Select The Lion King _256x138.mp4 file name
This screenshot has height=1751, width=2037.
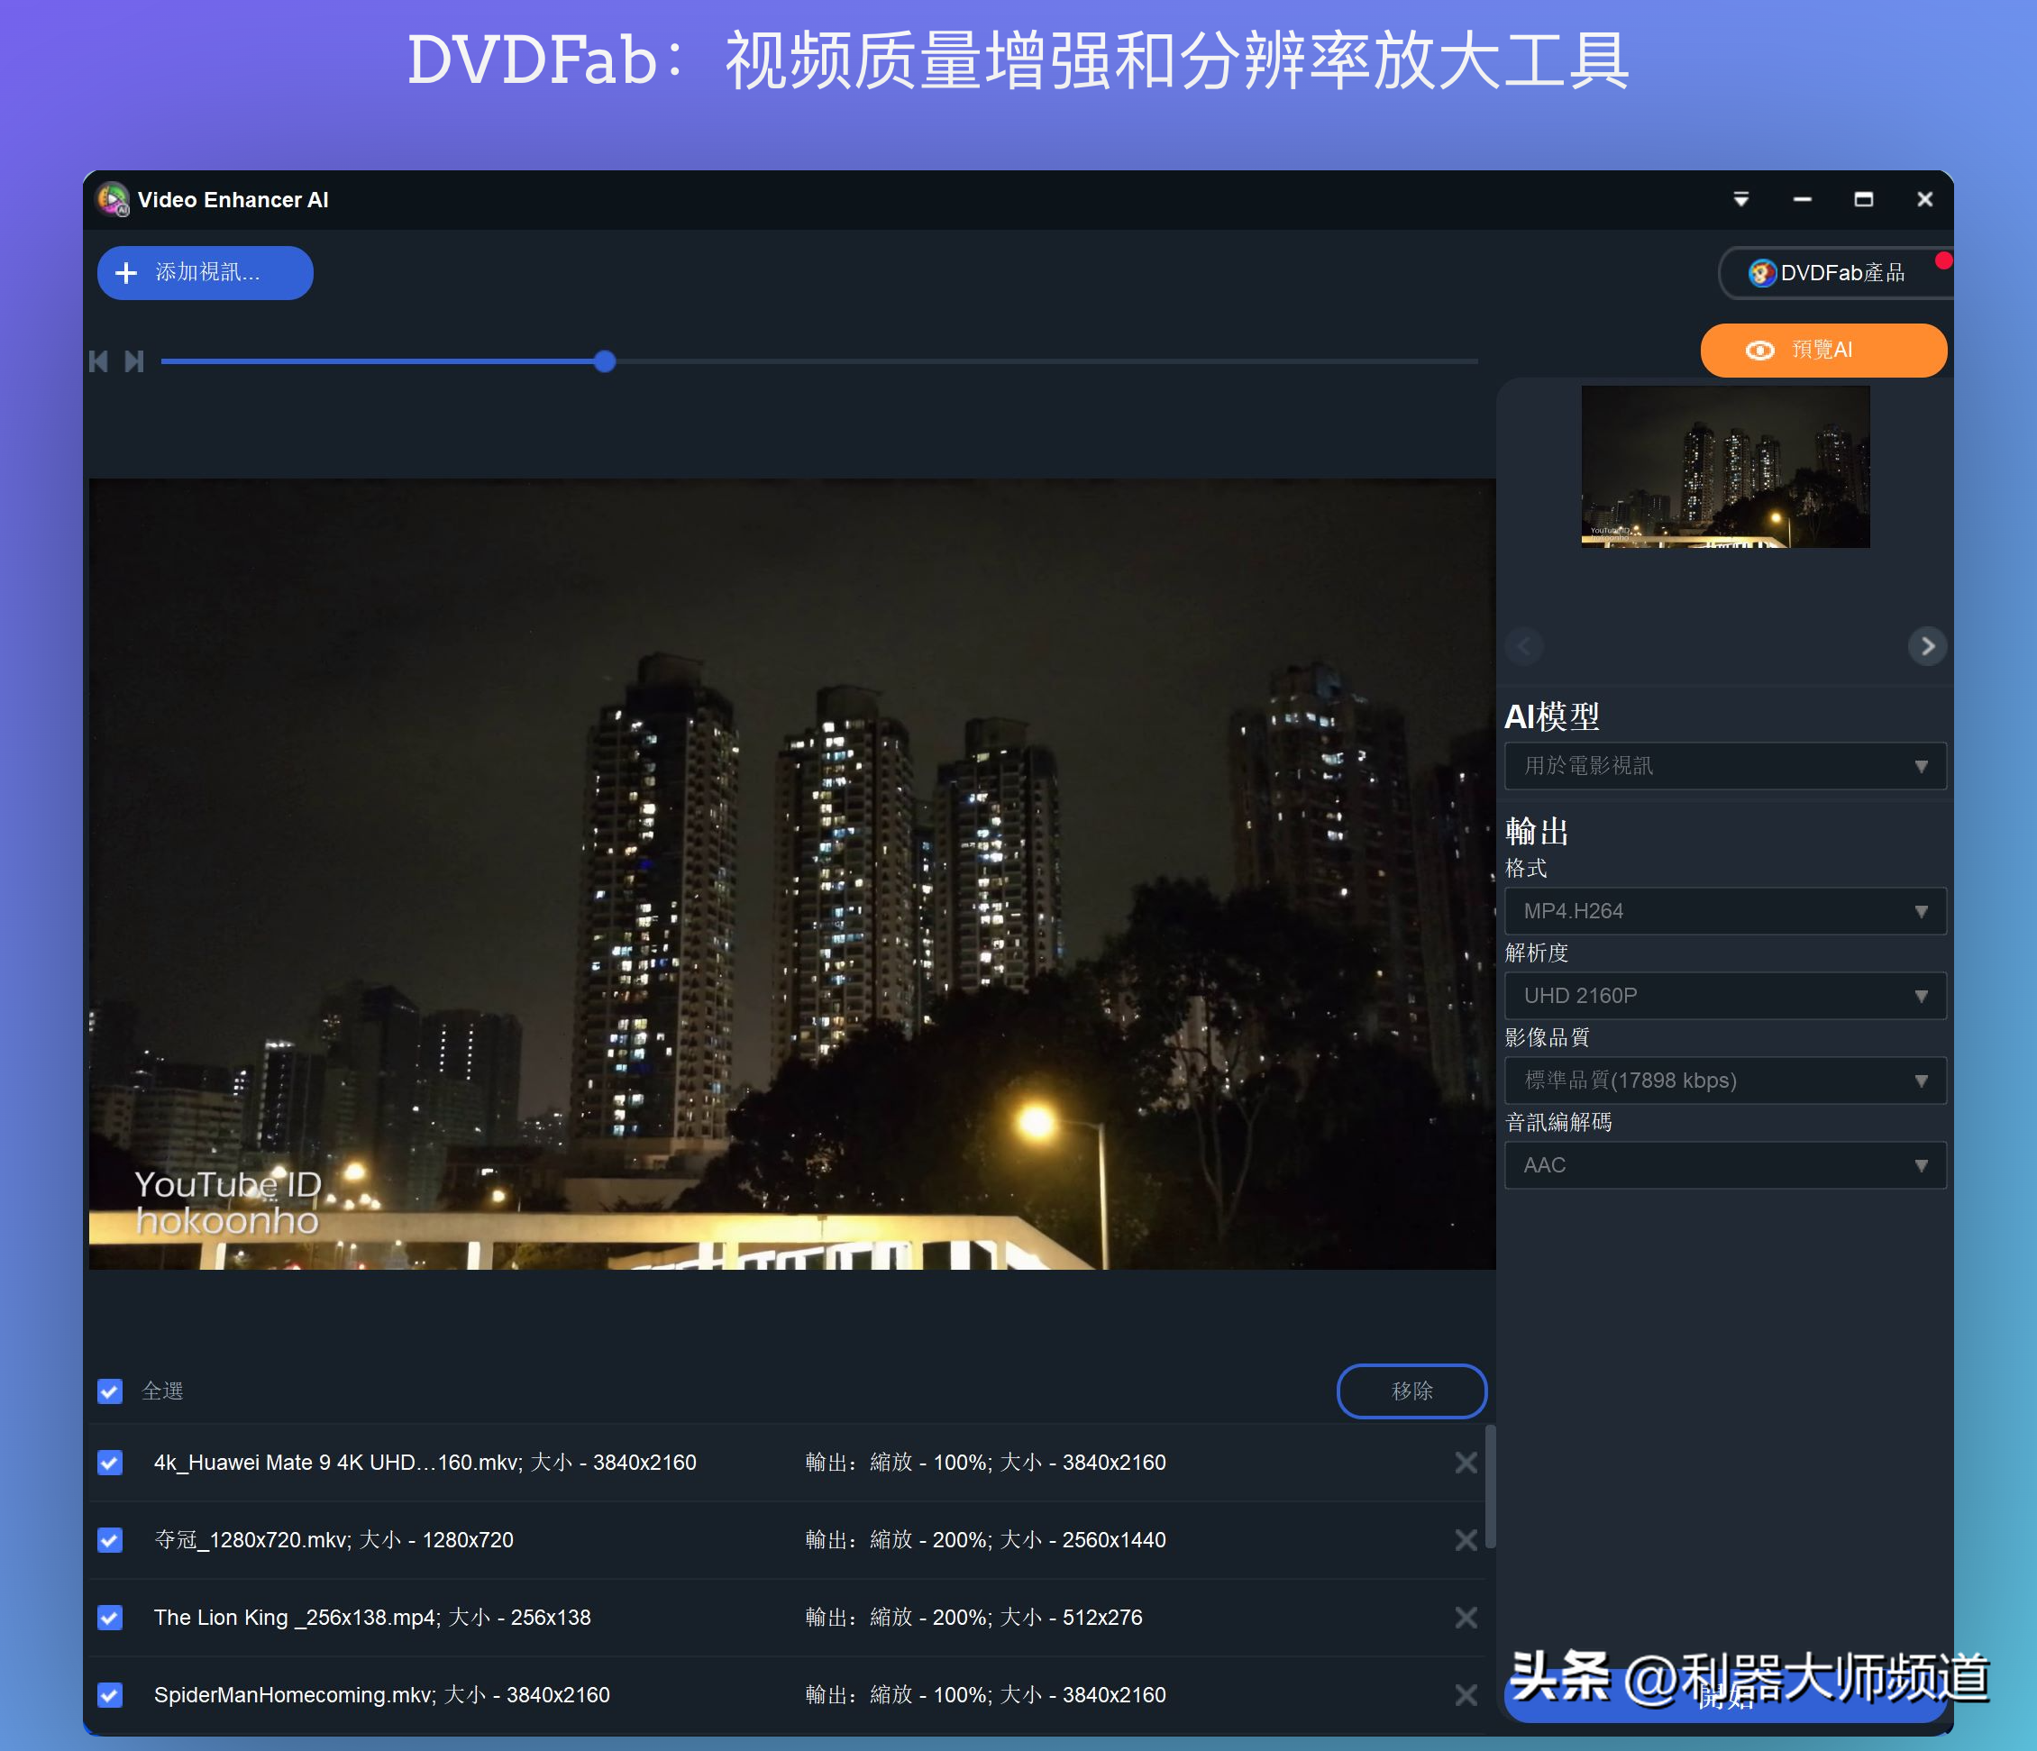(x=372, y=1618)
